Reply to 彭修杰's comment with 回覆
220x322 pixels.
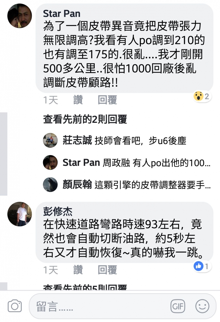point(107,270)
